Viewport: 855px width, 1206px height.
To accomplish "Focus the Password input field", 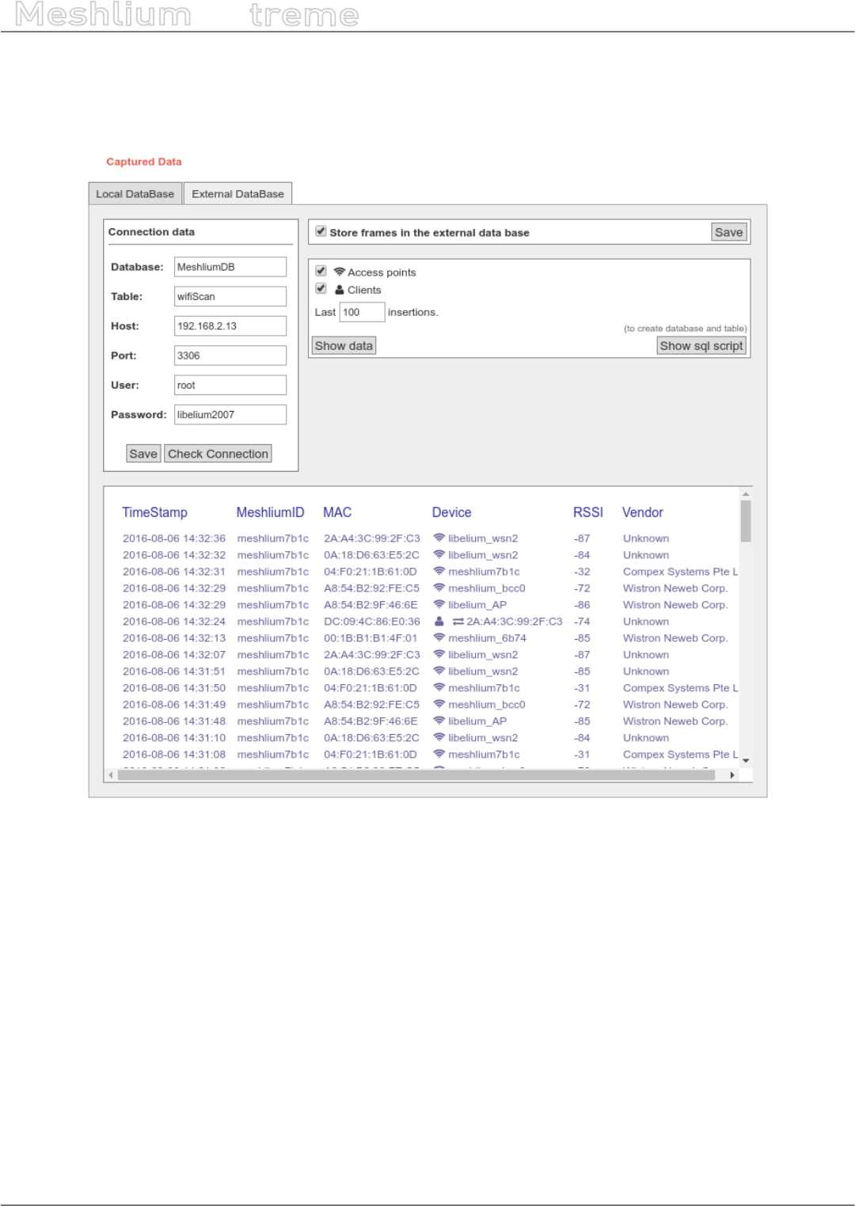I will 230,415.
